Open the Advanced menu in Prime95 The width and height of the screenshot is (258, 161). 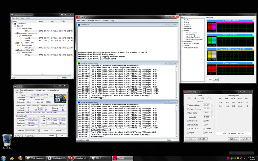tap(90, 21)
